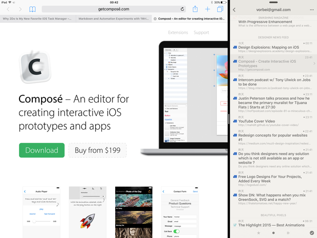The width and height of the screenshot is (317, 238).
Task: Tap the Design Explosions feed favicon
Action: pos(235,48)
